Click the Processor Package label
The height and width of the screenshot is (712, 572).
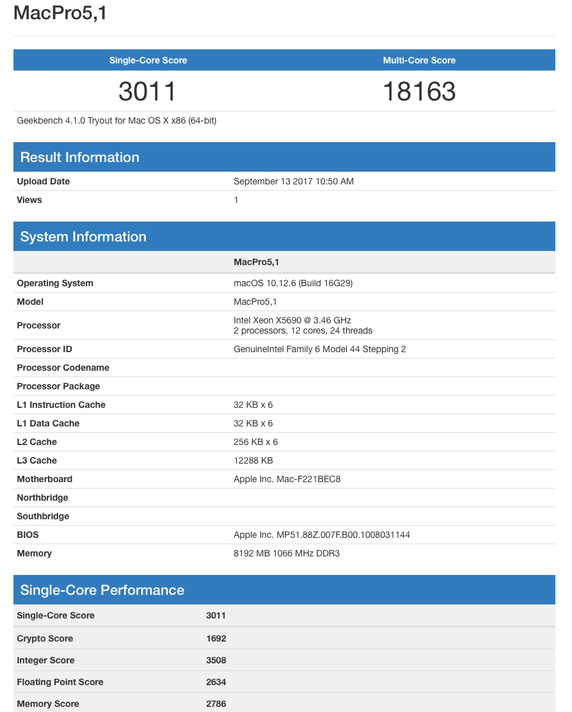(x=58, y=386)
